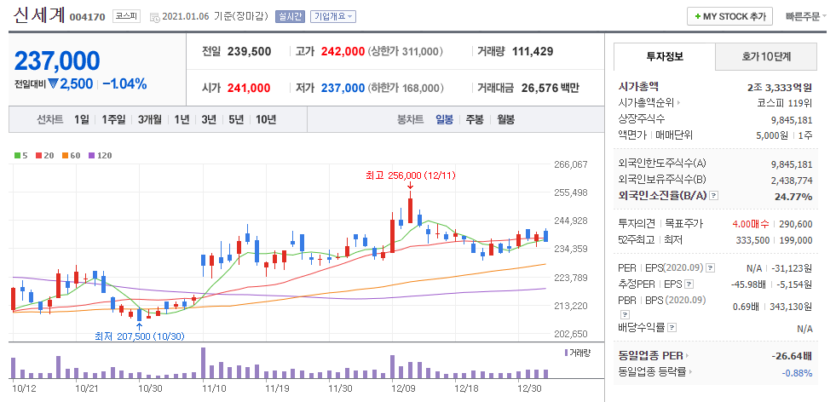Click the -1.04% change value
Viewport: 836px width, 402px height.
(124, 83)
